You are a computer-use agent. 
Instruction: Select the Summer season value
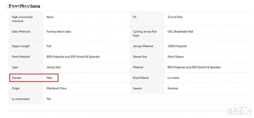click(x=173, y=88)
